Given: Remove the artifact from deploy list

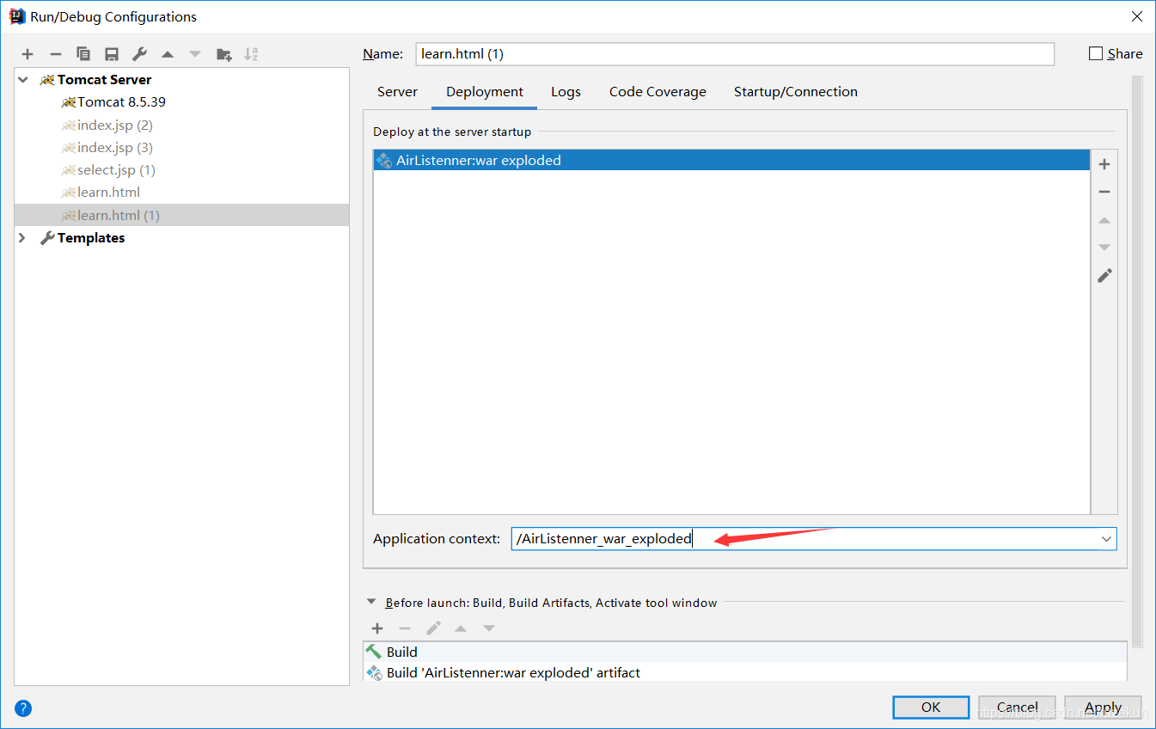Looking at the screenshot, I should click(x=1104, y=192).
